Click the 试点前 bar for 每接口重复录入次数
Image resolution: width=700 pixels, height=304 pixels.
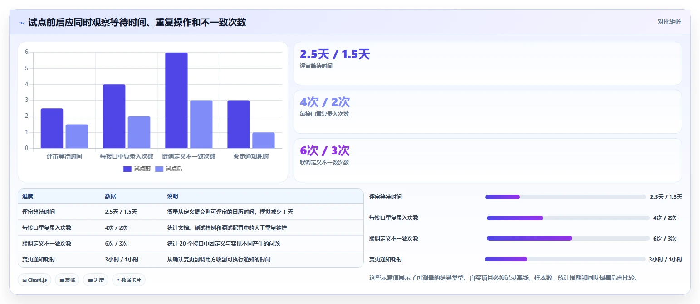click(x=114, y=116)
